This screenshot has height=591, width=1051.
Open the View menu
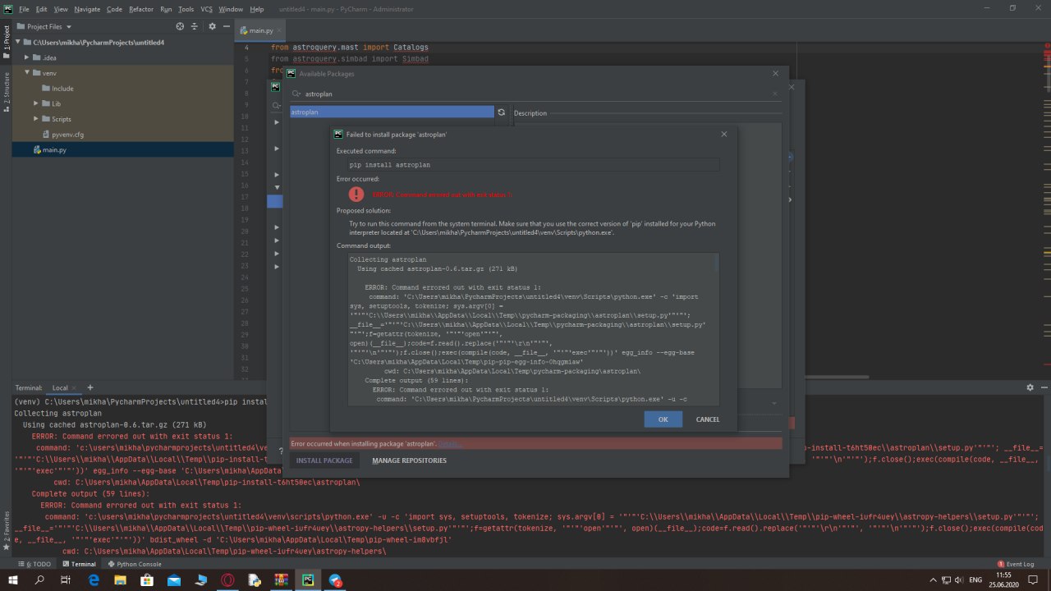pos(62,8)
